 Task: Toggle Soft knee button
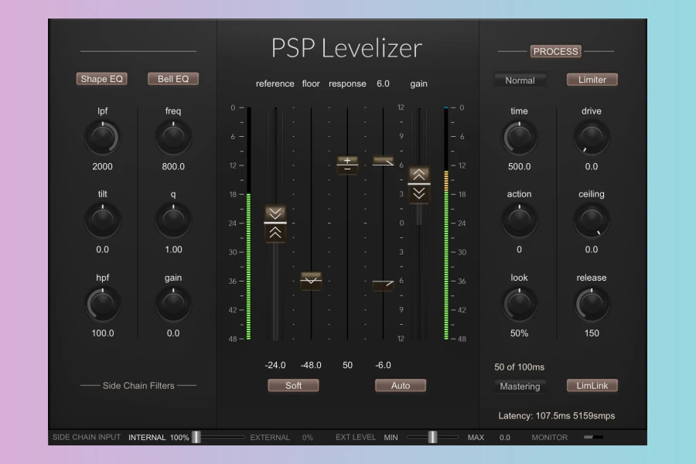293,385
